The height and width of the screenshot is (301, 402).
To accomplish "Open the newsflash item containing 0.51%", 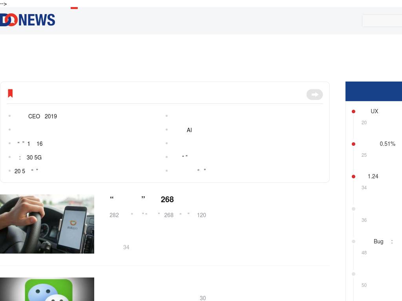I will click(382, 143).
